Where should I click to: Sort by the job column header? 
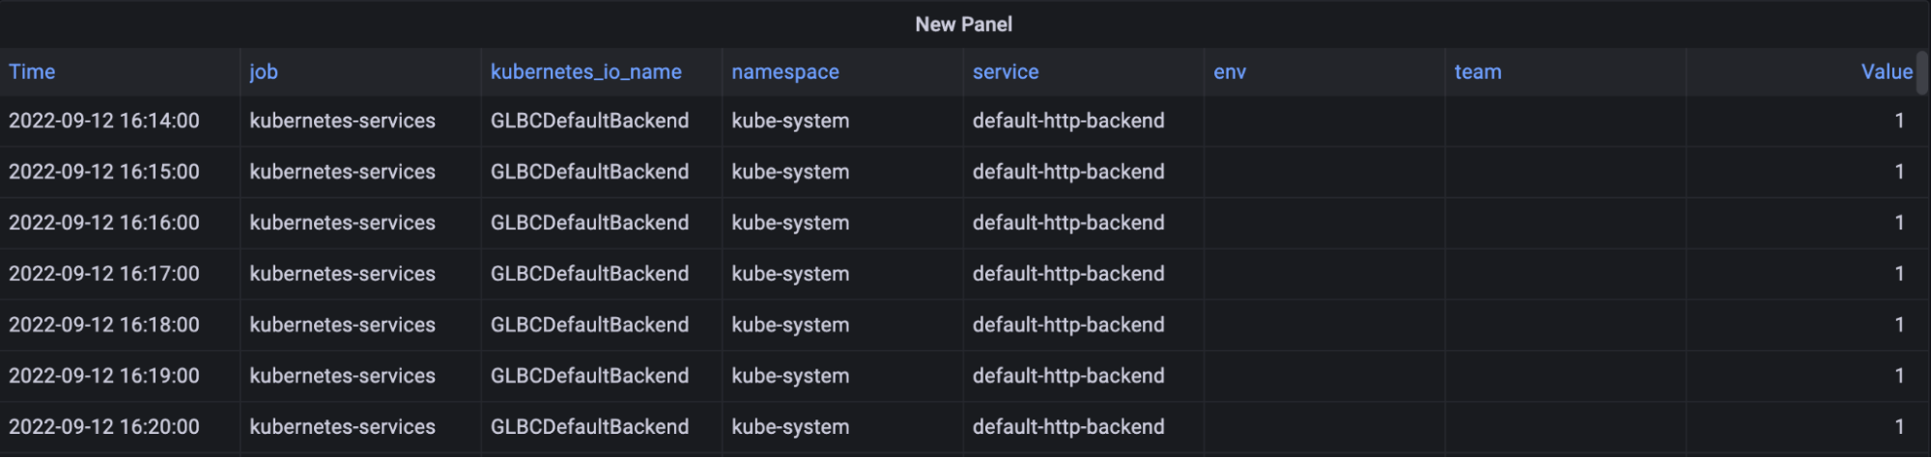263,71
